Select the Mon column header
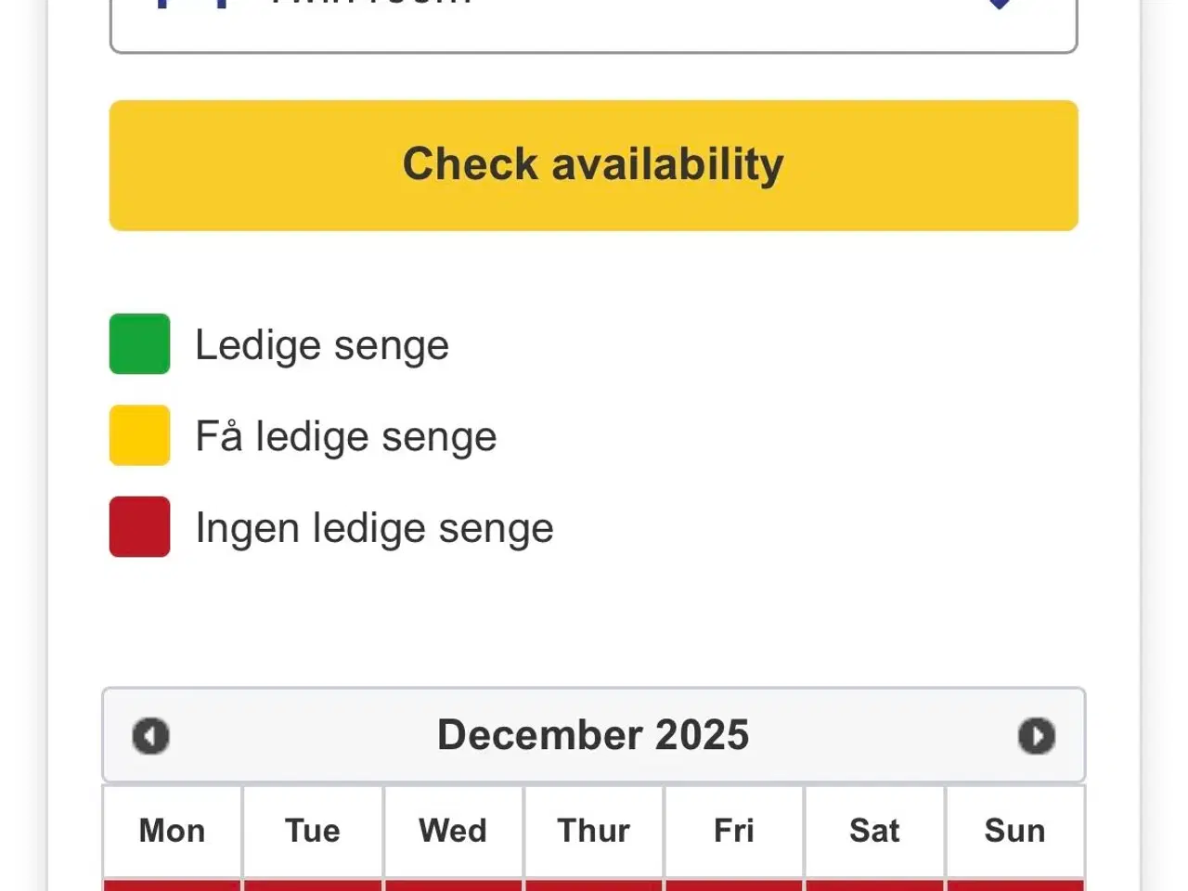This screenshot has height=891, width=1188. coord(173,831)
